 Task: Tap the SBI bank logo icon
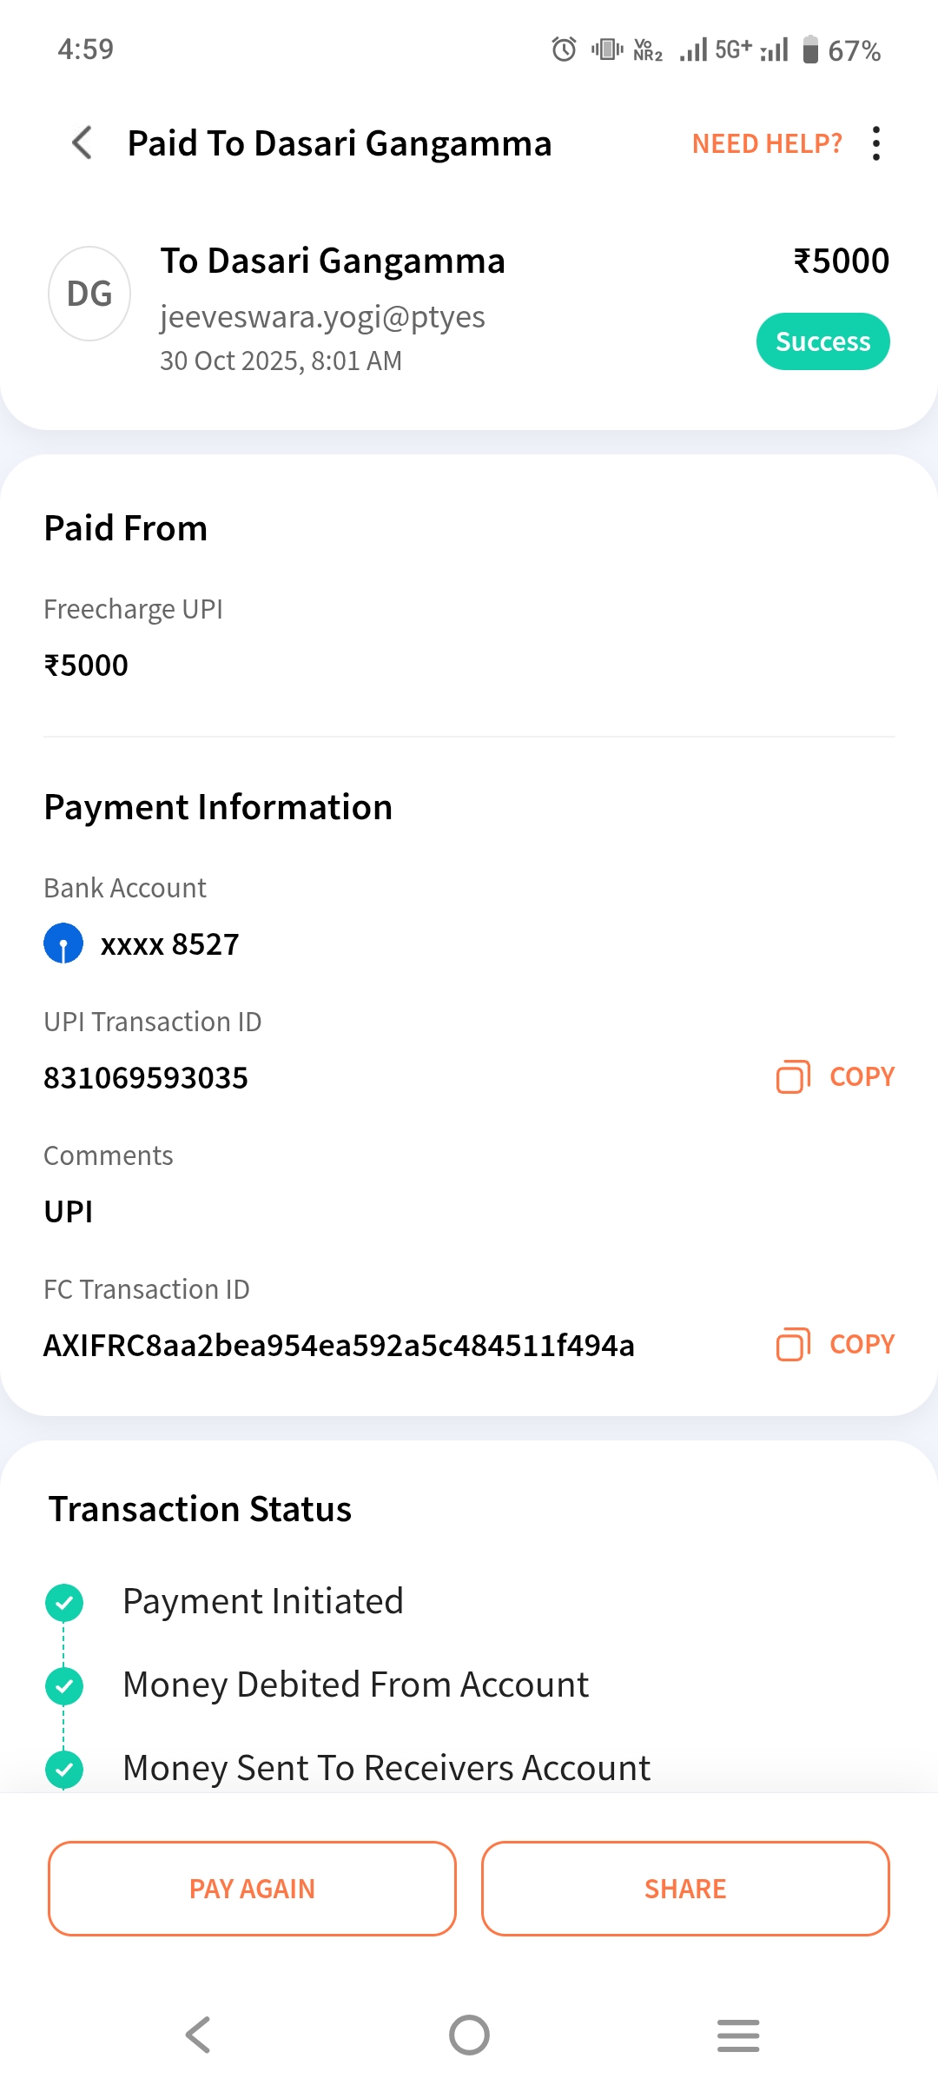[x=63, y=943]
